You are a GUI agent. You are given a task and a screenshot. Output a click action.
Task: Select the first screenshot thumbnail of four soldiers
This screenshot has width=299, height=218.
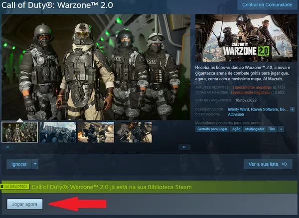point(20,132)
